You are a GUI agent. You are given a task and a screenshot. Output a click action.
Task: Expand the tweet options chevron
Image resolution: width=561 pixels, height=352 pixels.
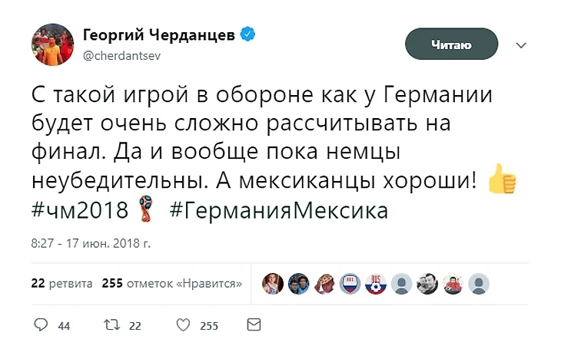[521, 45]
